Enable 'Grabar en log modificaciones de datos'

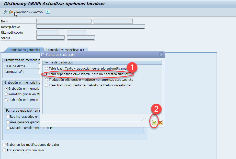tap(4, 144)
